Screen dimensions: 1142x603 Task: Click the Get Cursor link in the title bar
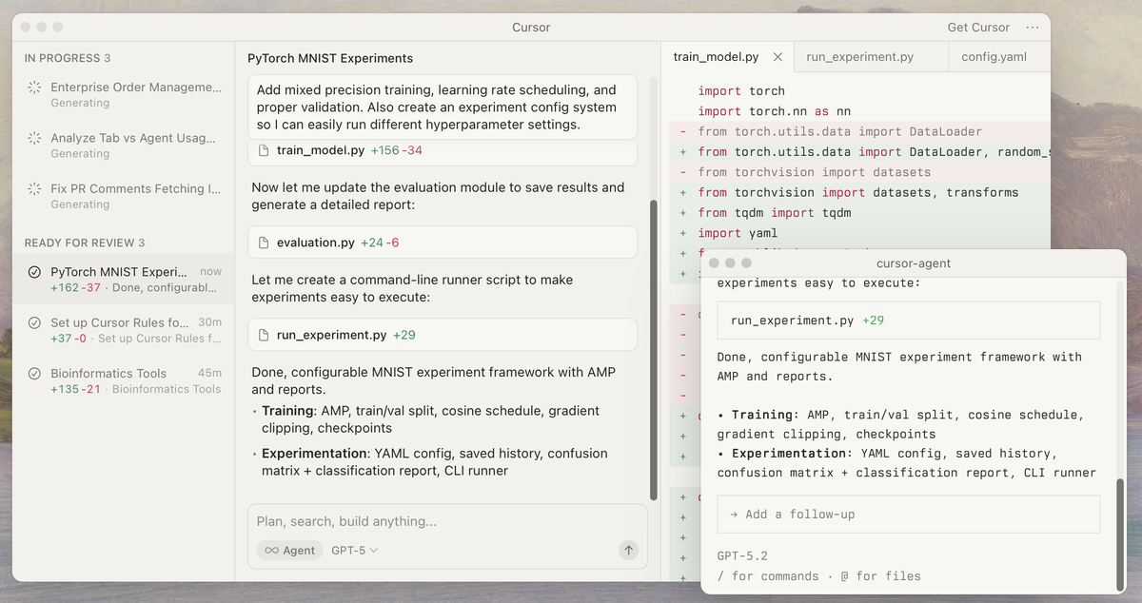(x=978, y=28)
